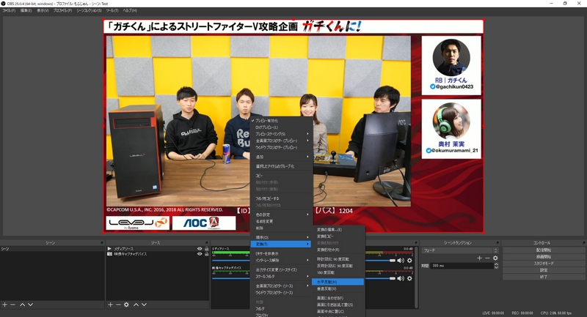Image resolution: width=587 pixels, height=317 pixels.
Task: Undock the audio mixer panel corner icon
Action: pyautogui.click(x=415, y=243)
